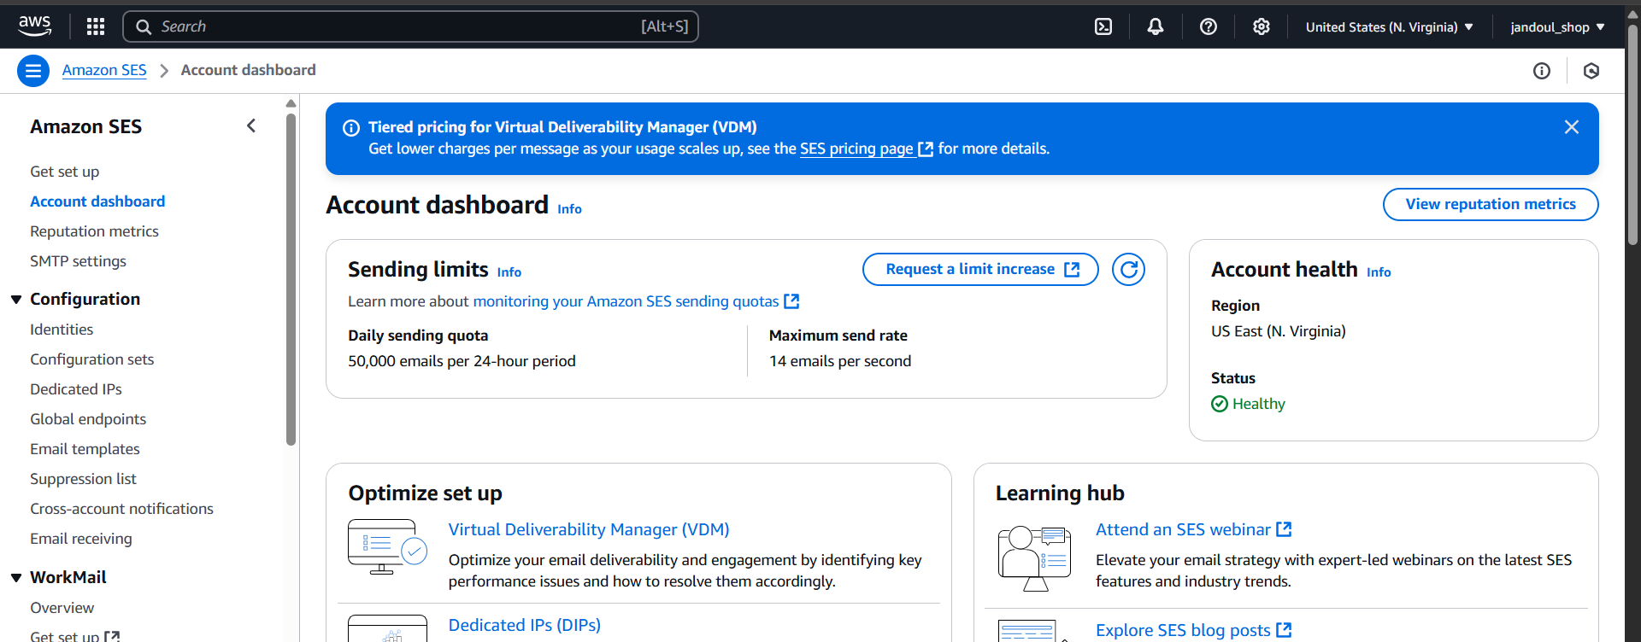Click the search magnifier icon
Screen dimensions: 1641x642
coord(144,26)
